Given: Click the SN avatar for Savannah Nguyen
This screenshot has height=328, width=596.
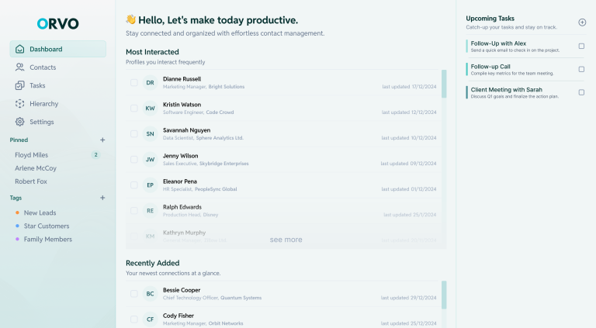Looking at the screenshot, I should [150, 133].
